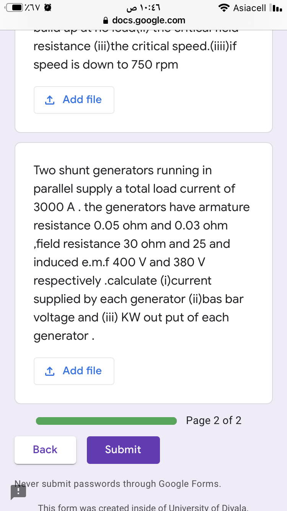Viewport: 287px width, 511px height.
Task: Tap the Asiacell carrier label
Action: tap(249, 8)
